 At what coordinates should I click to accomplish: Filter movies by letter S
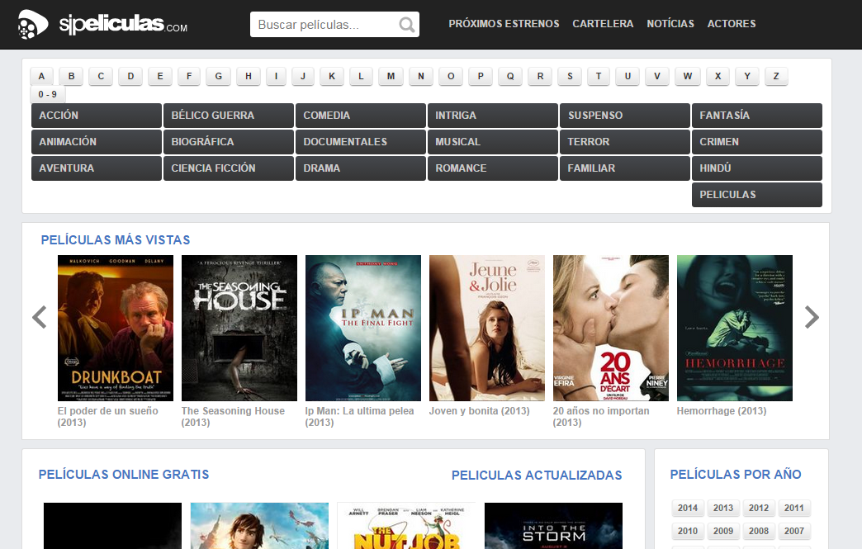[x=570, y=76]
